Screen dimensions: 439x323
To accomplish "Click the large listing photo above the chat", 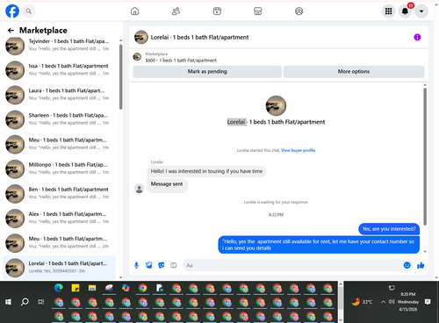I will [276, 105].
